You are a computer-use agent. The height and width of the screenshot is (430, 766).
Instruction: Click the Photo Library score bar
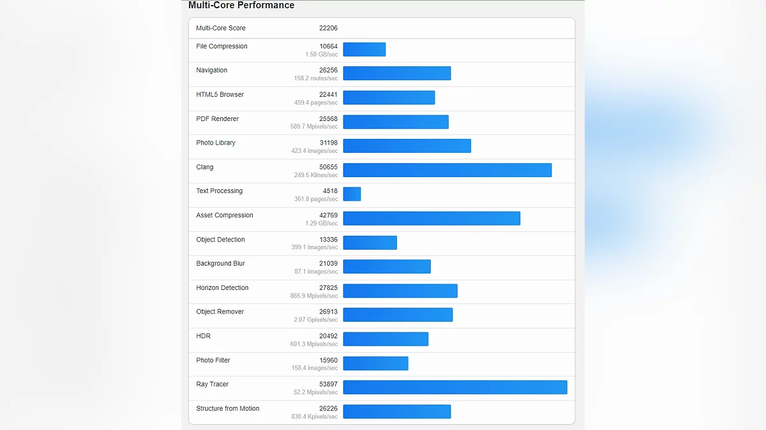click(407, 146)
